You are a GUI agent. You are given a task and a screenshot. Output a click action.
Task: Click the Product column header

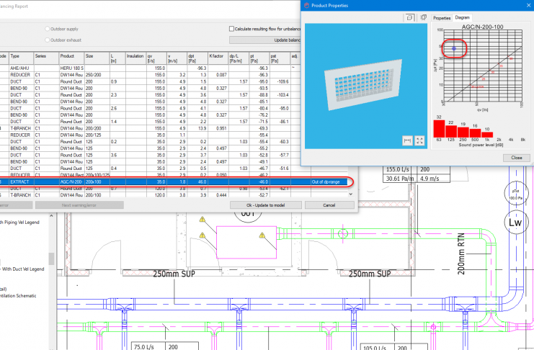click(70, 55)
